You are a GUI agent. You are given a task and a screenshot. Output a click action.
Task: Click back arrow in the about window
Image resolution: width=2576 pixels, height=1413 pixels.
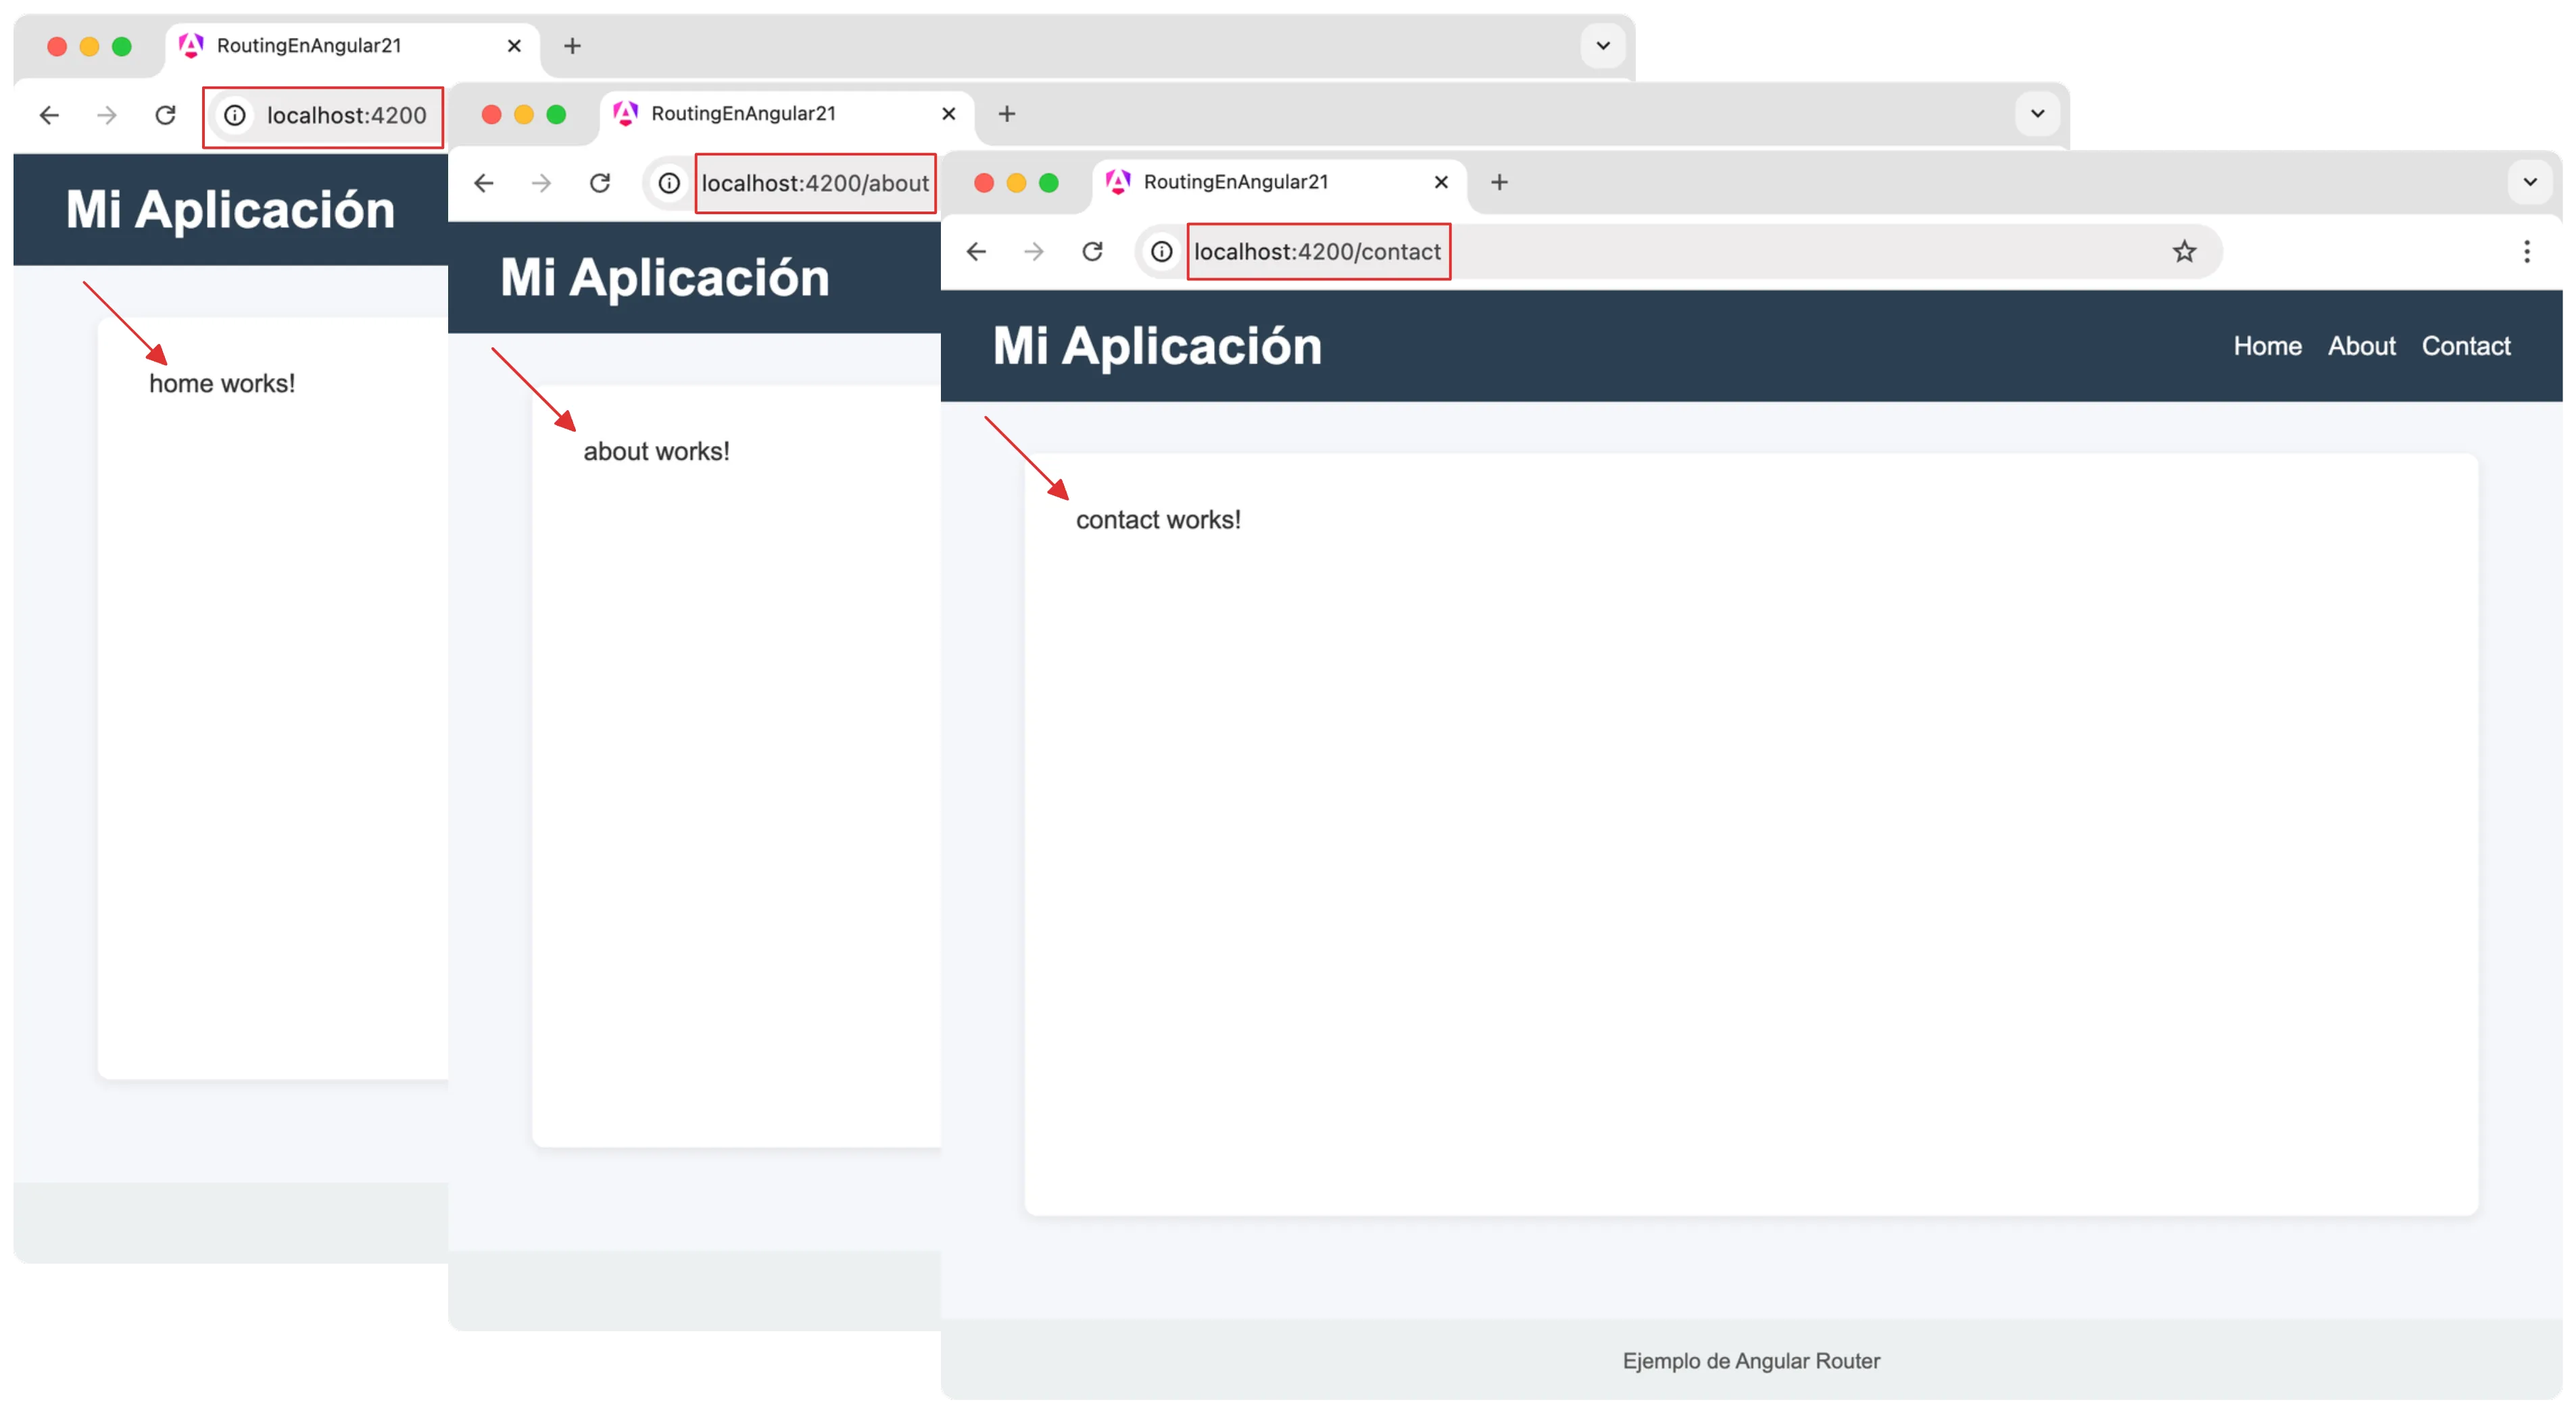pos(484,183)
